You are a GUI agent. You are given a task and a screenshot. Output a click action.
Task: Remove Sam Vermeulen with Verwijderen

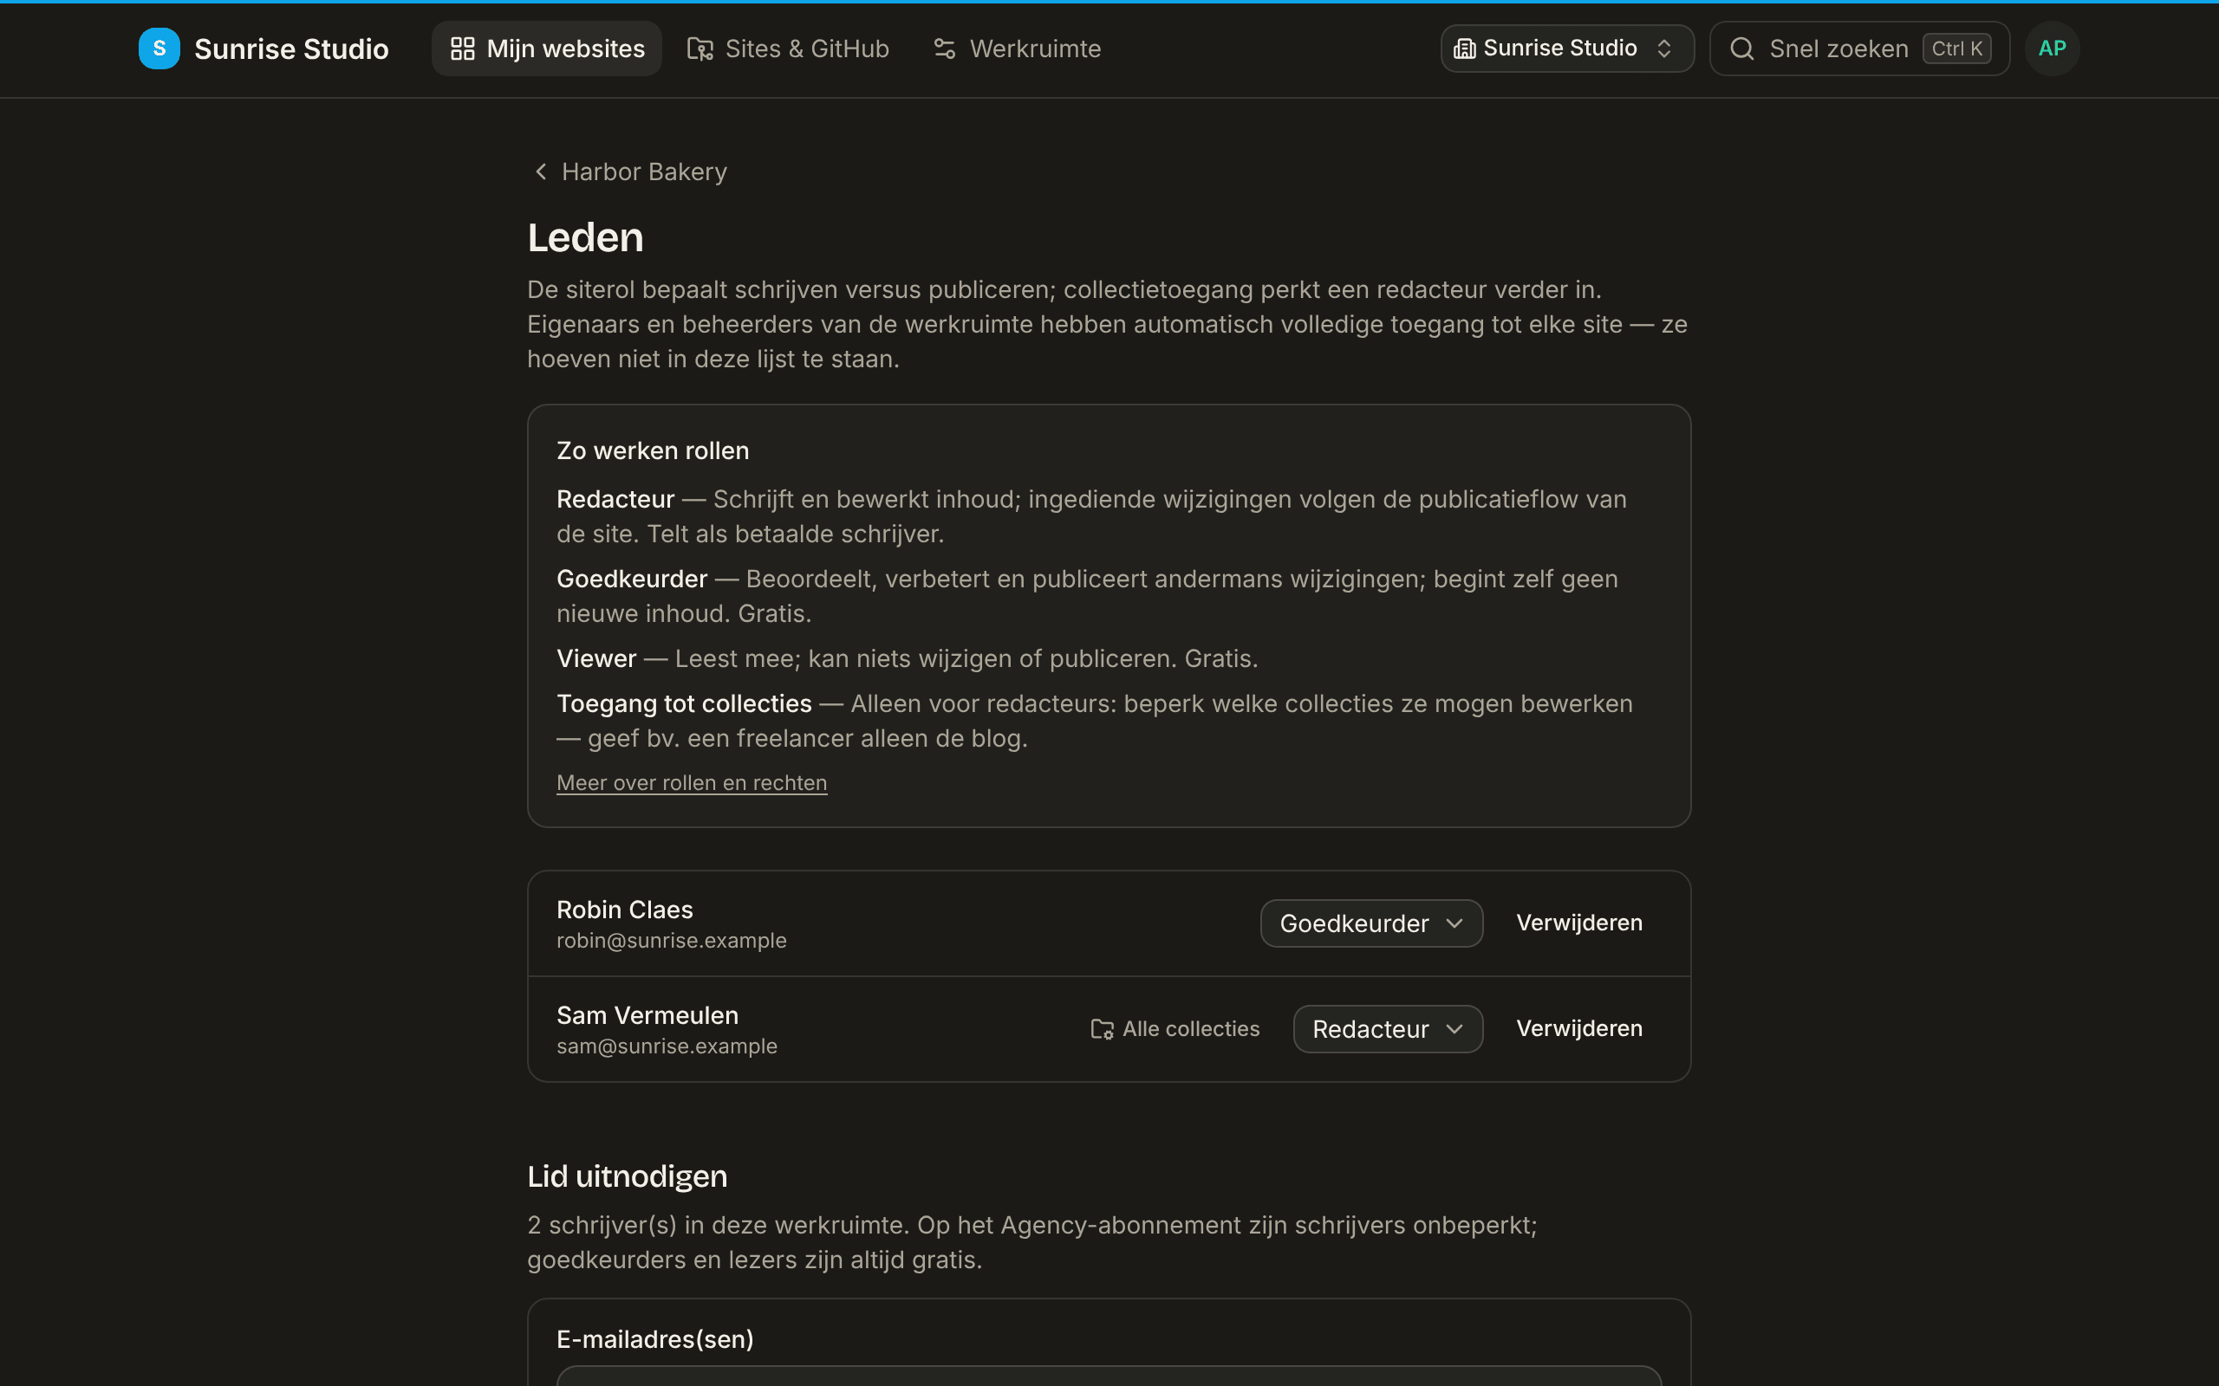[1579, 1029]
